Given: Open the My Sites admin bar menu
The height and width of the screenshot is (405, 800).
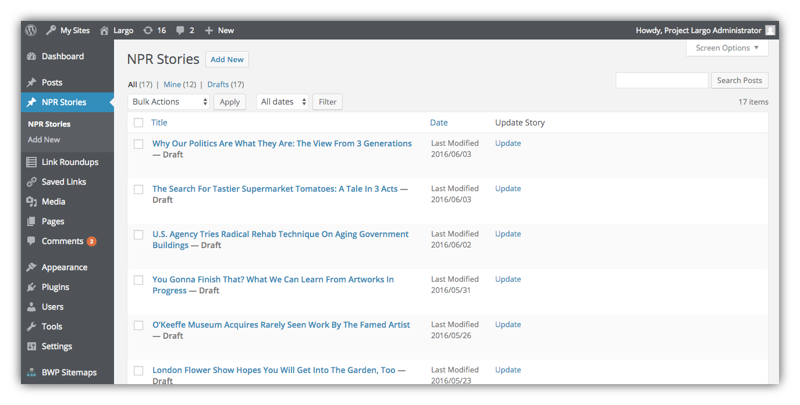Looking at the screenshot, I should point(68,30).
